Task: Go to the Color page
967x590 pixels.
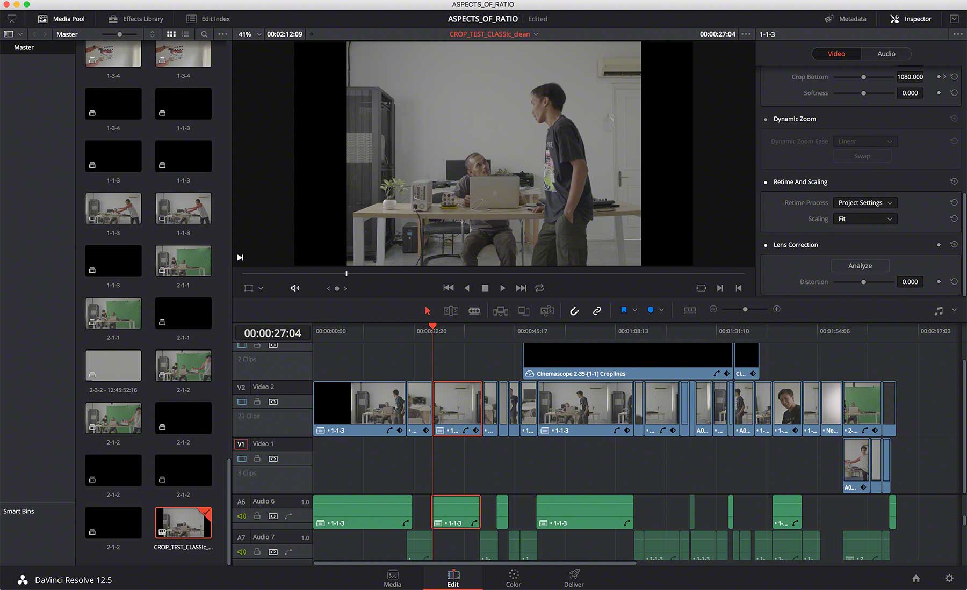Action: [513, 578]
